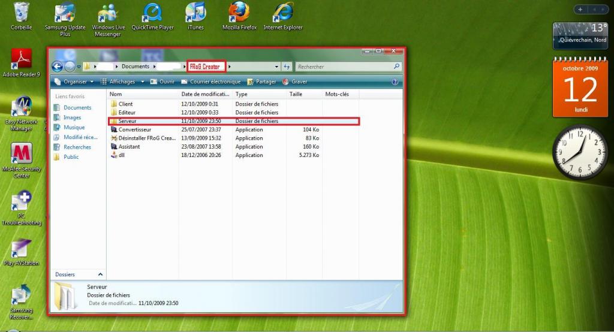The width and height of the screenshot is (614, 332).
Task: Click the Ouvrir toolbar button
Action: [162, 82]
